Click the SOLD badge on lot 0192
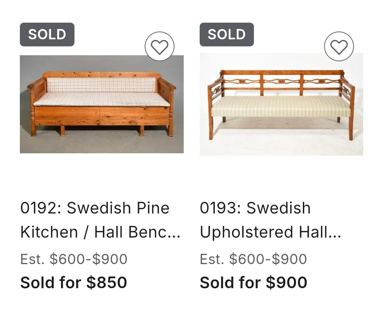 point(47,34)
